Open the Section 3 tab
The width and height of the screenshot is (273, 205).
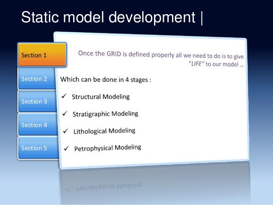click(37, 101)
